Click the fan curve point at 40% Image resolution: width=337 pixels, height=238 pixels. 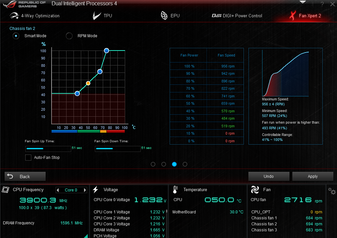point(77,93)
